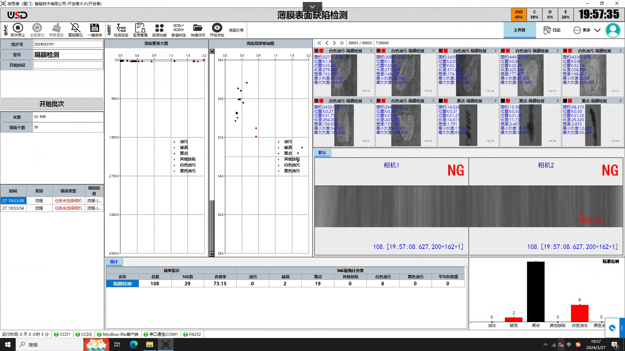Click the 软件停止 stop icon
This screenshot has height=351, width=625.
[18, 28]
